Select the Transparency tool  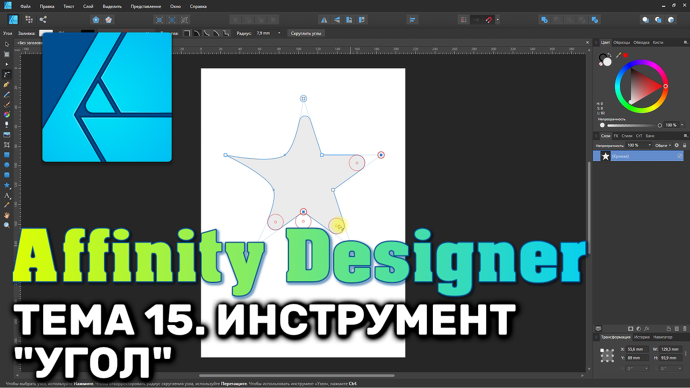tap(7, 124)
